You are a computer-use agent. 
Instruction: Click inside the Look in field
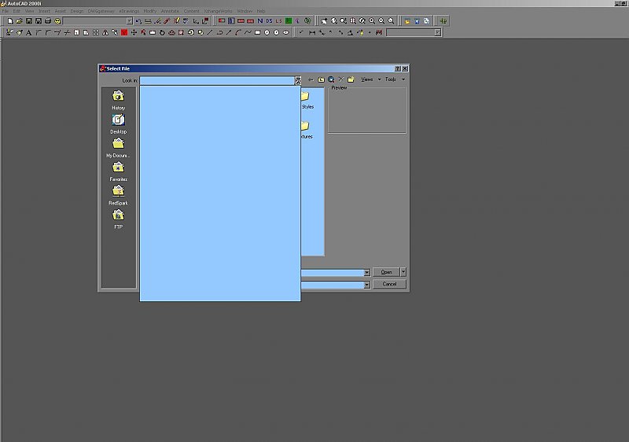(x=216, y=80)
